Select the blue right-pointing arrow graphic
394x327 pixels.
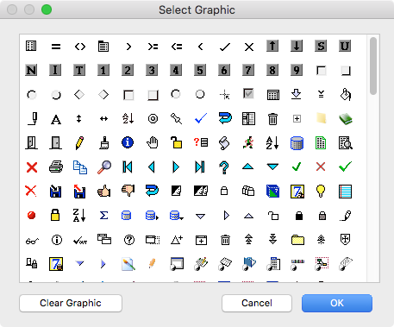click(176, 167)
